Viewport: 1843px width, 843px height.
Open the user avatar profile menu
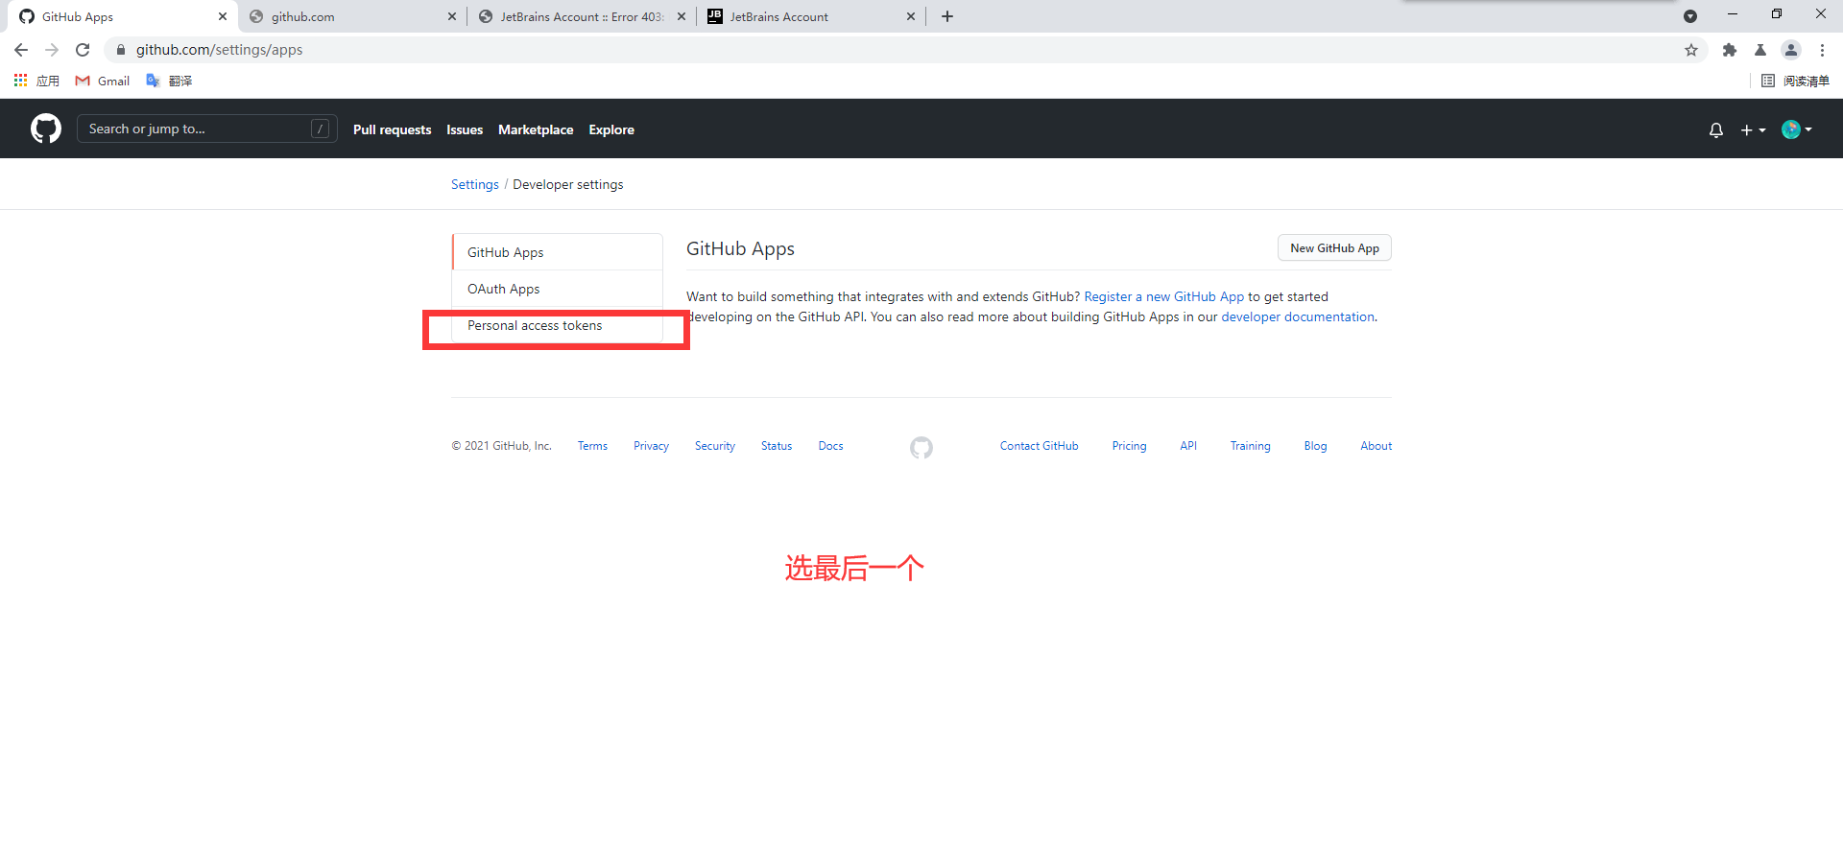tap(1797, 129)
